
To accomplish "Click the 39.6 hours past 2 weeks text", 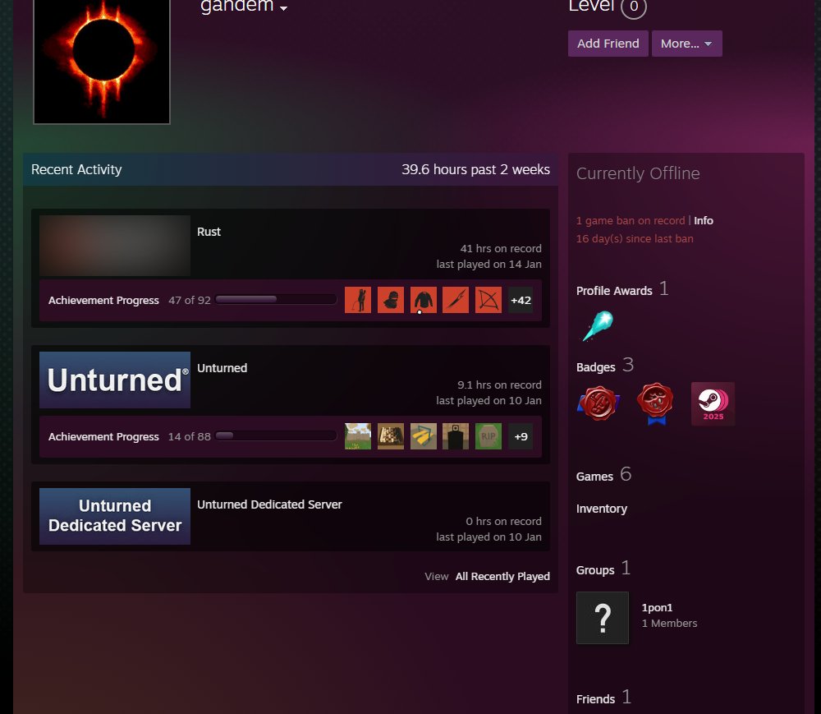I will click(x=475, y=170).
